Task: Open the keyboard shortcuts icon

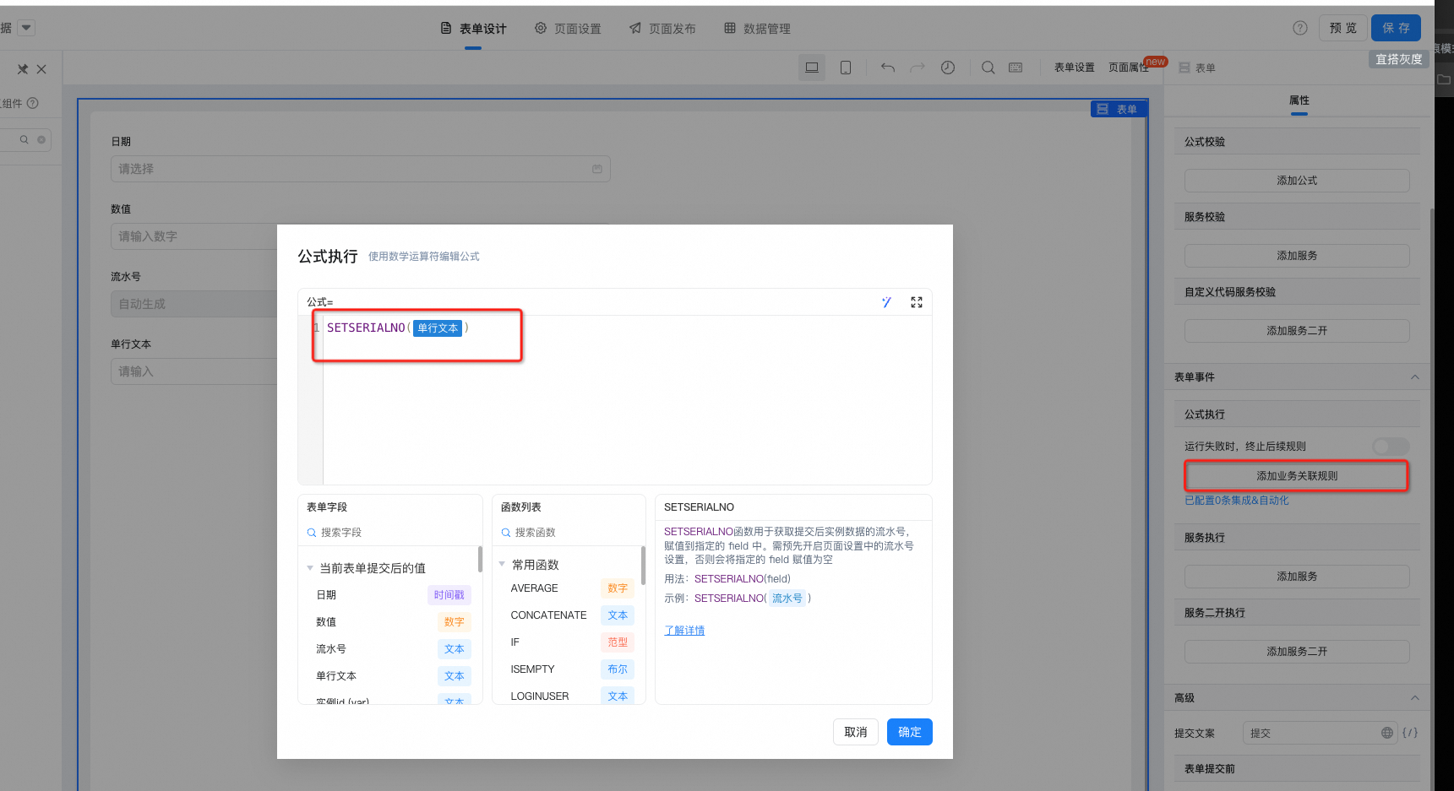Action: click(1016, 68)
